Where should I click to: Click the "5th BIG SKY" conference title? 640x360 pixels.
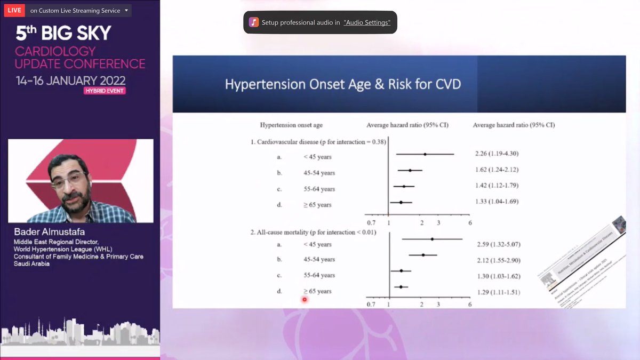pyautogui.click(x=63, y=33)
